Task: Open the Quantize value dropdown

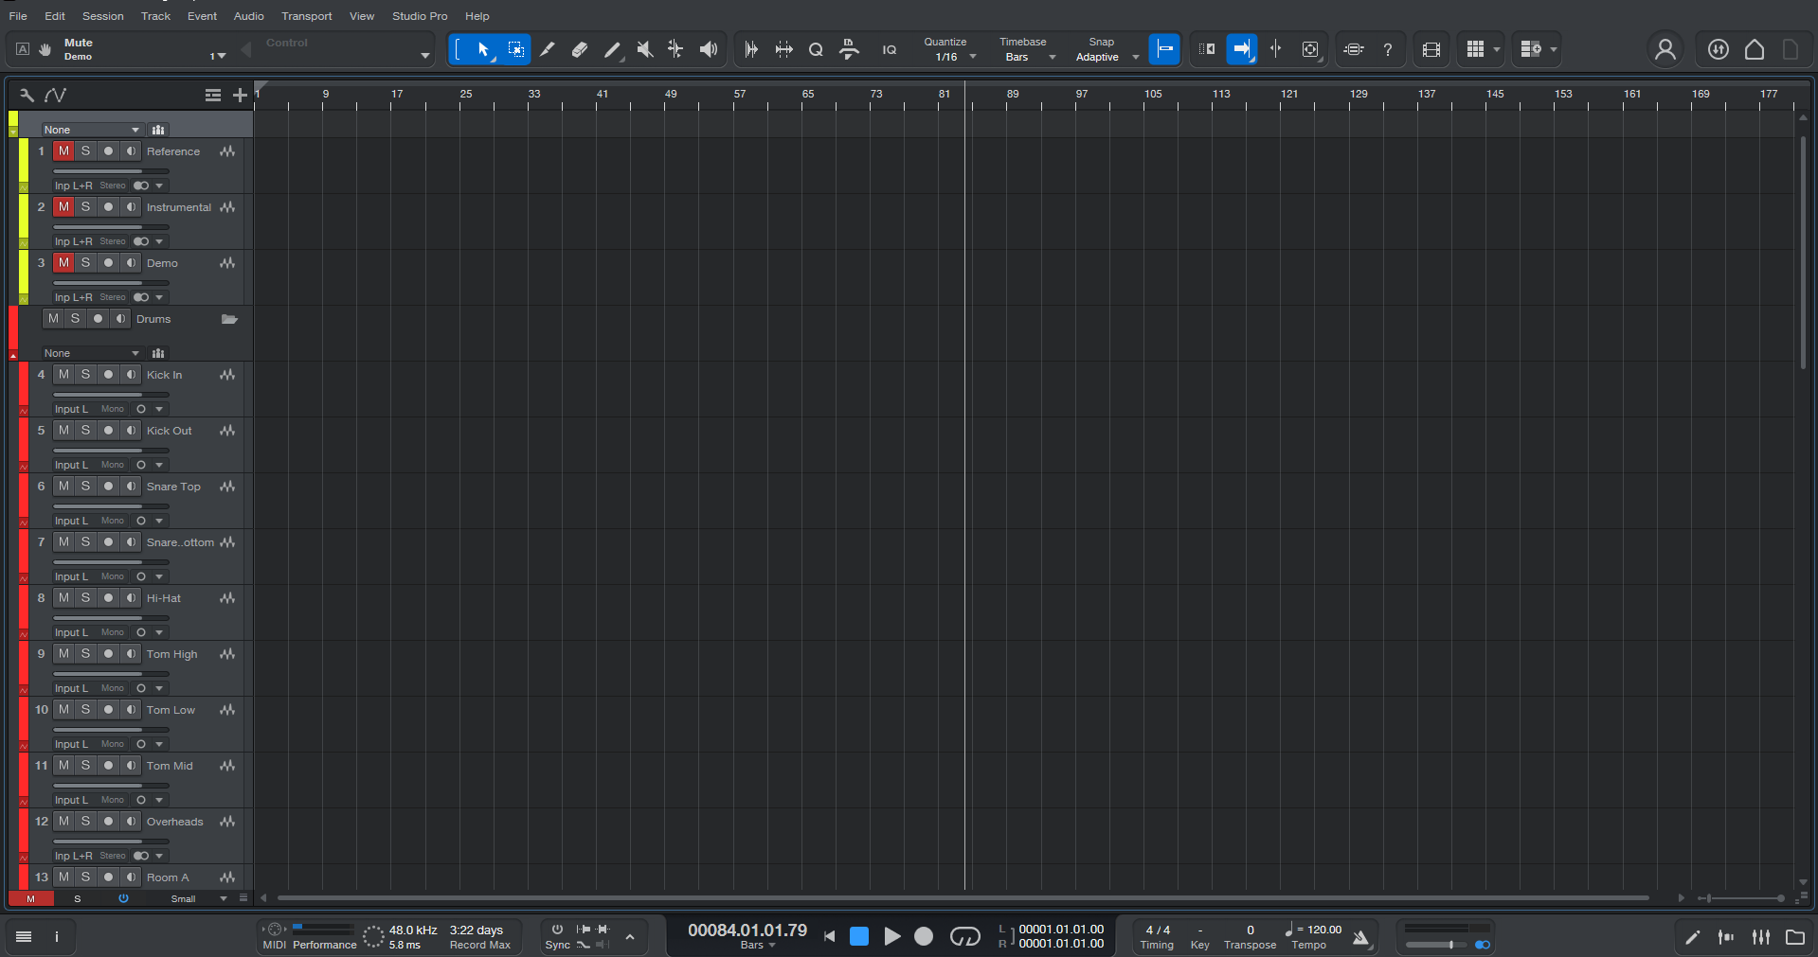Action: 973,56
